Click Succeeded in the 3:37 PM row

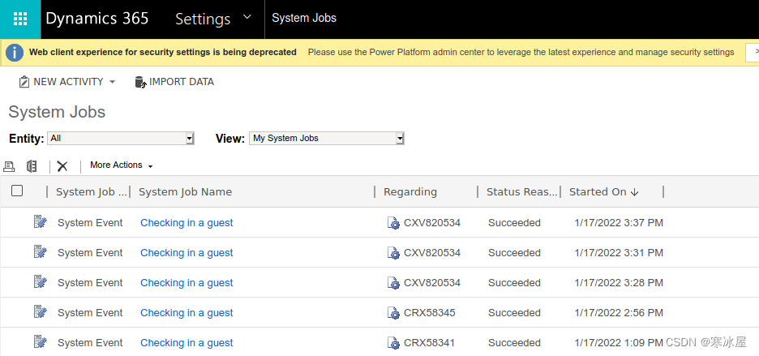pyautogui.click(x=514, y=223)
